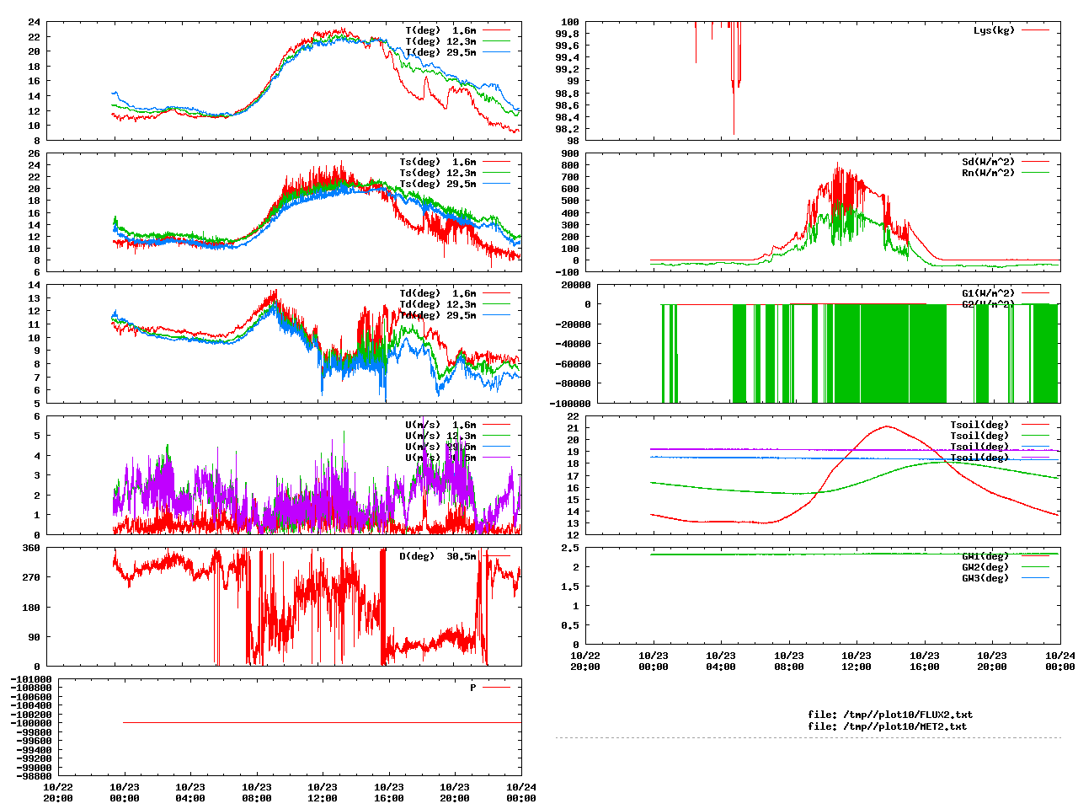Click '10/23 08:00' under the GW temperature plot
The height and width of the screenshot is (809, 1078).
[789, 661]
